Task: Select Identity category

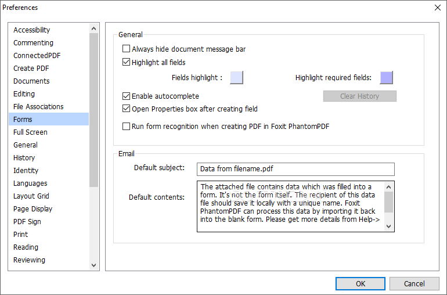Action: 49,171
